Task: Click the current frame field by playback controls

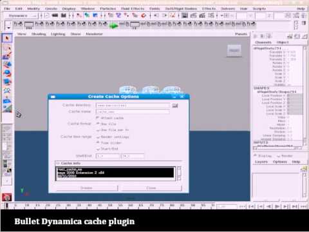Action: [227, 206]
